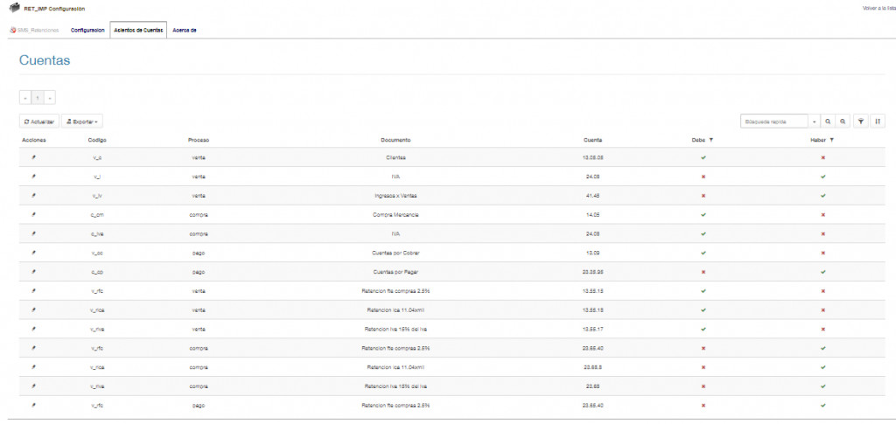Toggle the Debe check for Clientes row
The image size is (896, 424).
click(703, 157)
